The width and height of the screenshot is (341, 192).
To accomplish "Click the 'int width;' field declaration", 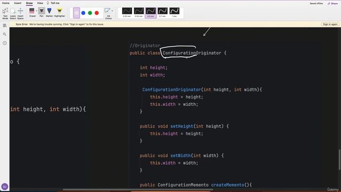I will (152, 75).
